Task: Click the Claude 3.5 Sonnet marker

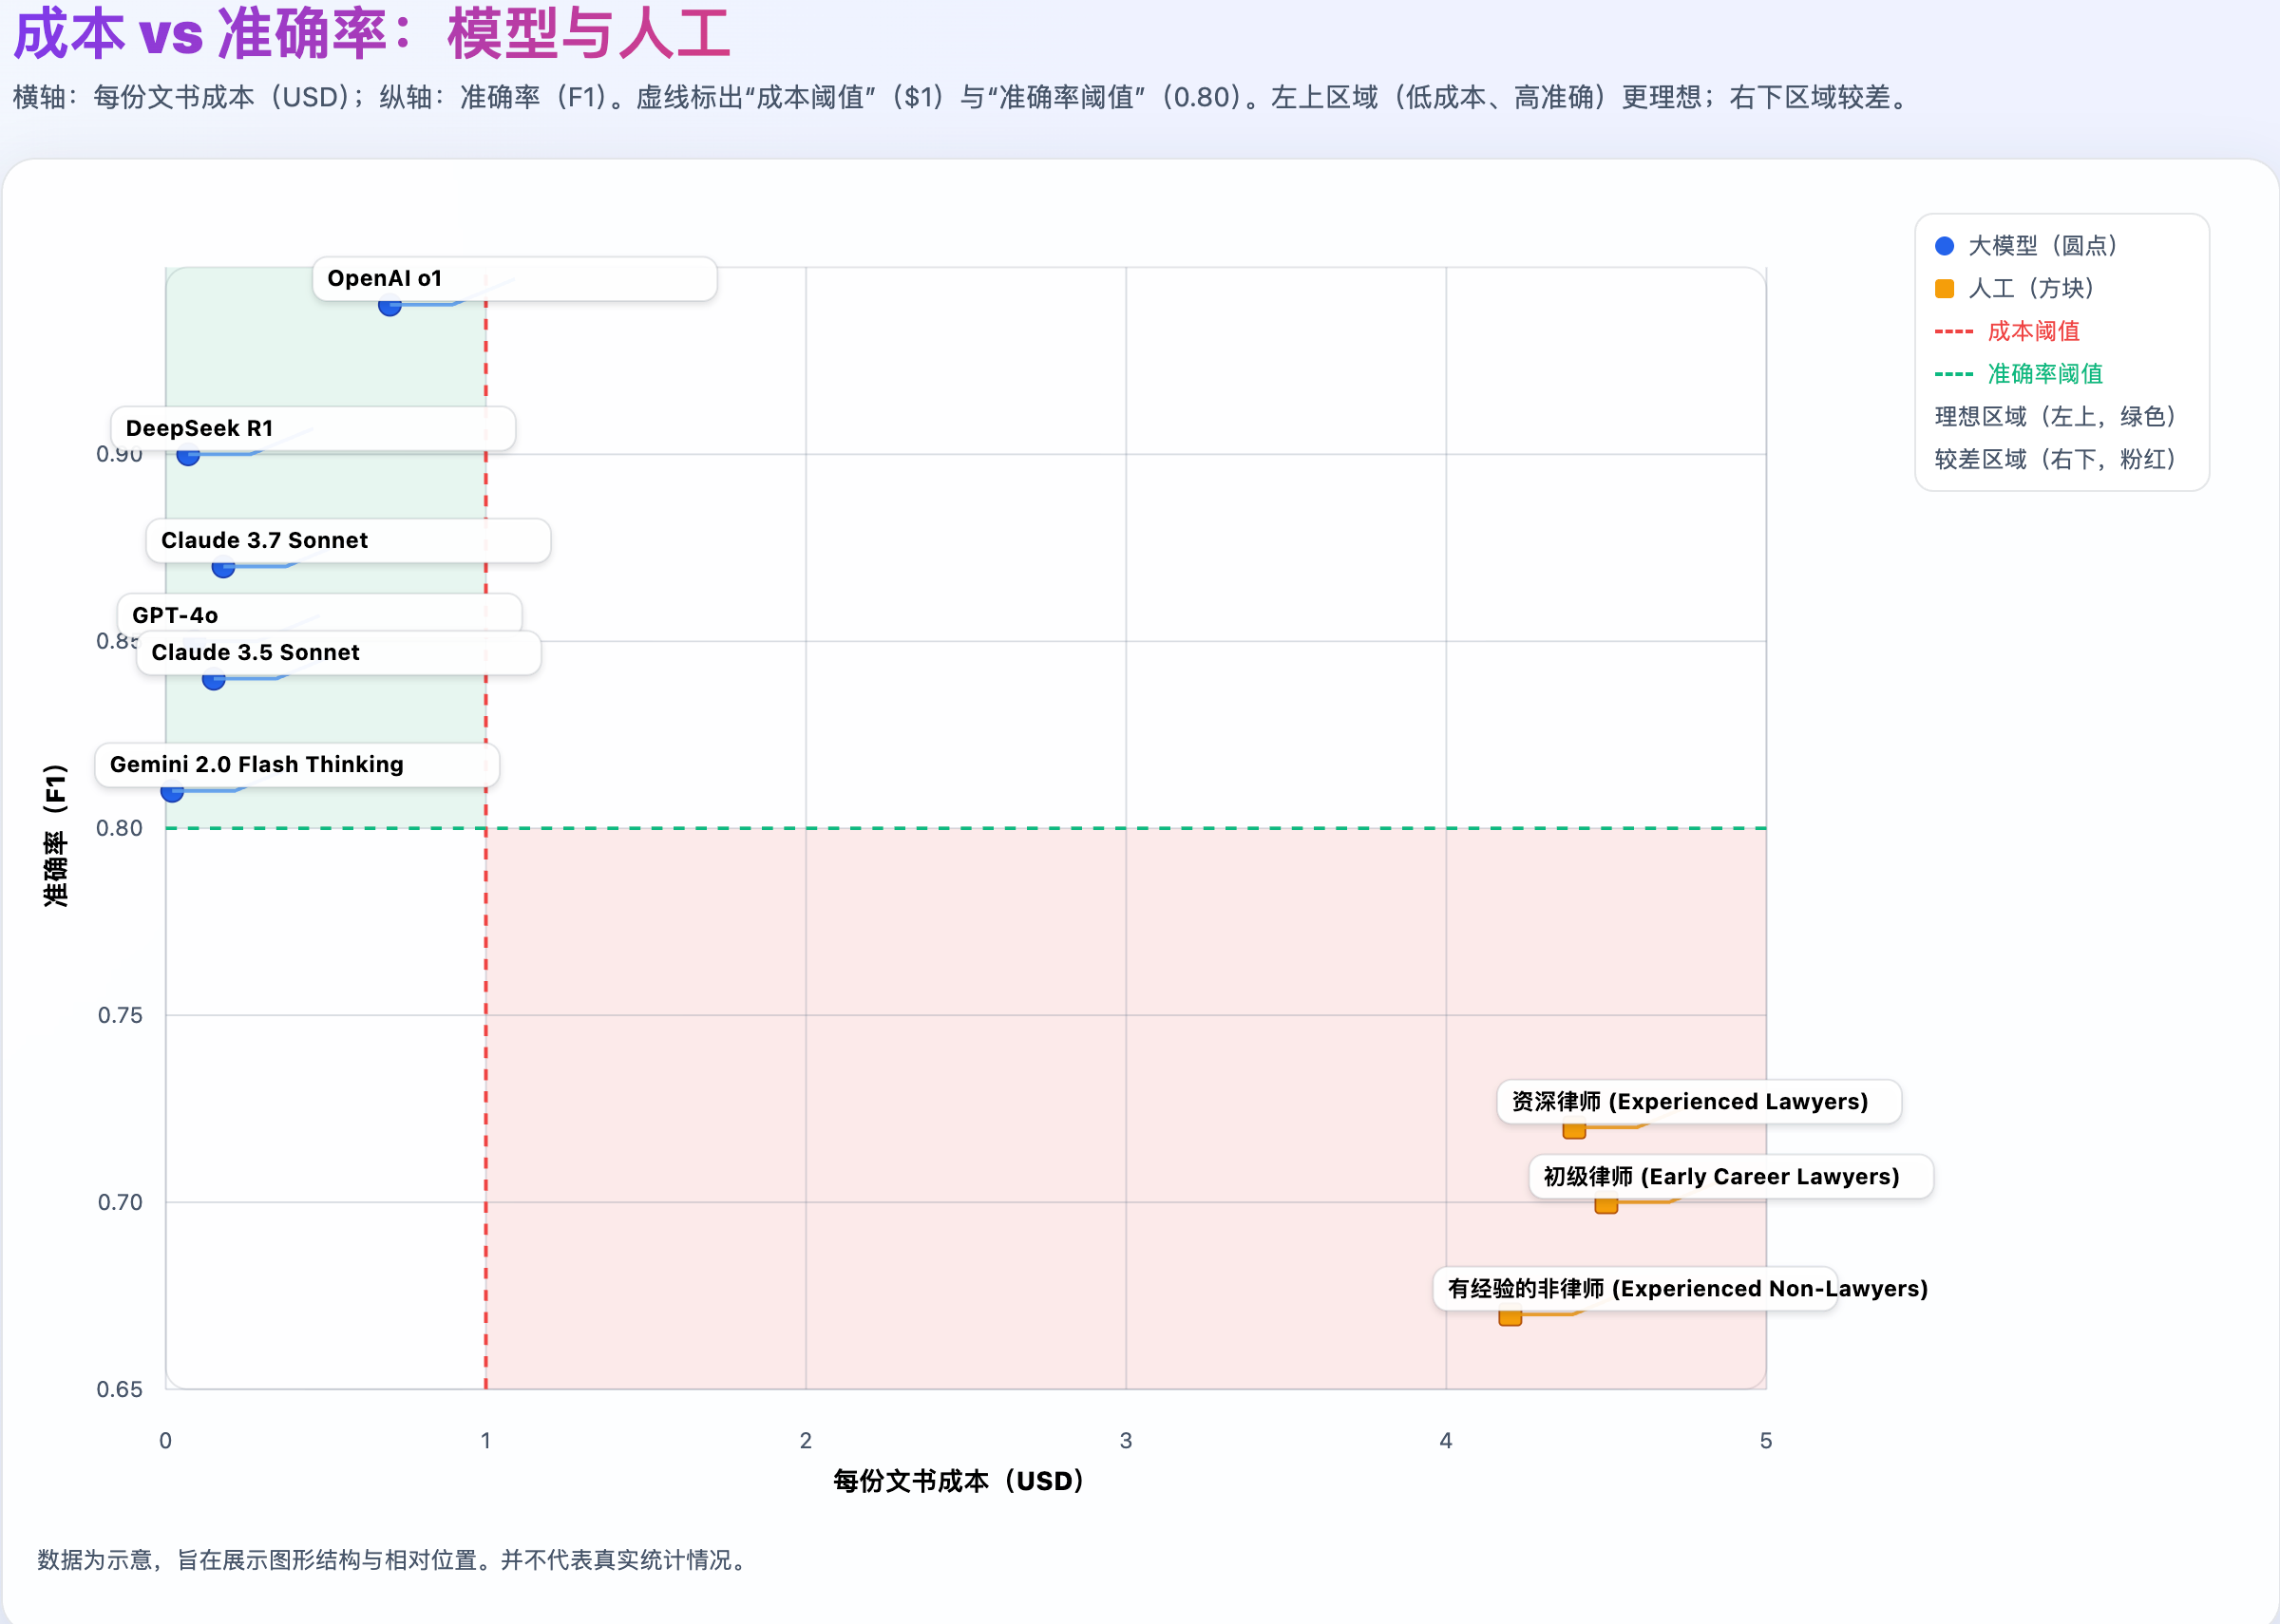Action: (213, 681)
